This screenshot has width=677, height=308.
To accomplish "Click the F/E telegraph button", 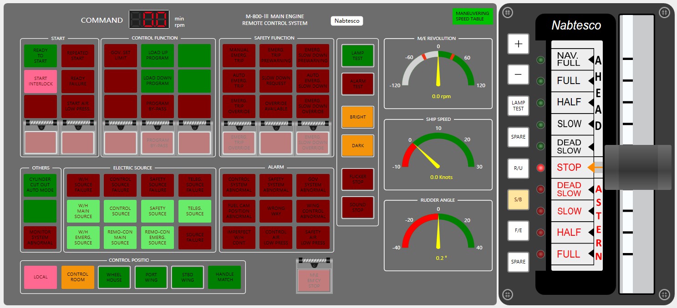I will (x=518, y=230).
